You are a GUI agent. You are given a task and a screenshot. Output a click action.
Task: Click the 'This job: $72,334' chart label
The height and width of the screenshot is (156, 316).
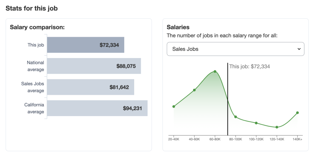tap(249, 66)
